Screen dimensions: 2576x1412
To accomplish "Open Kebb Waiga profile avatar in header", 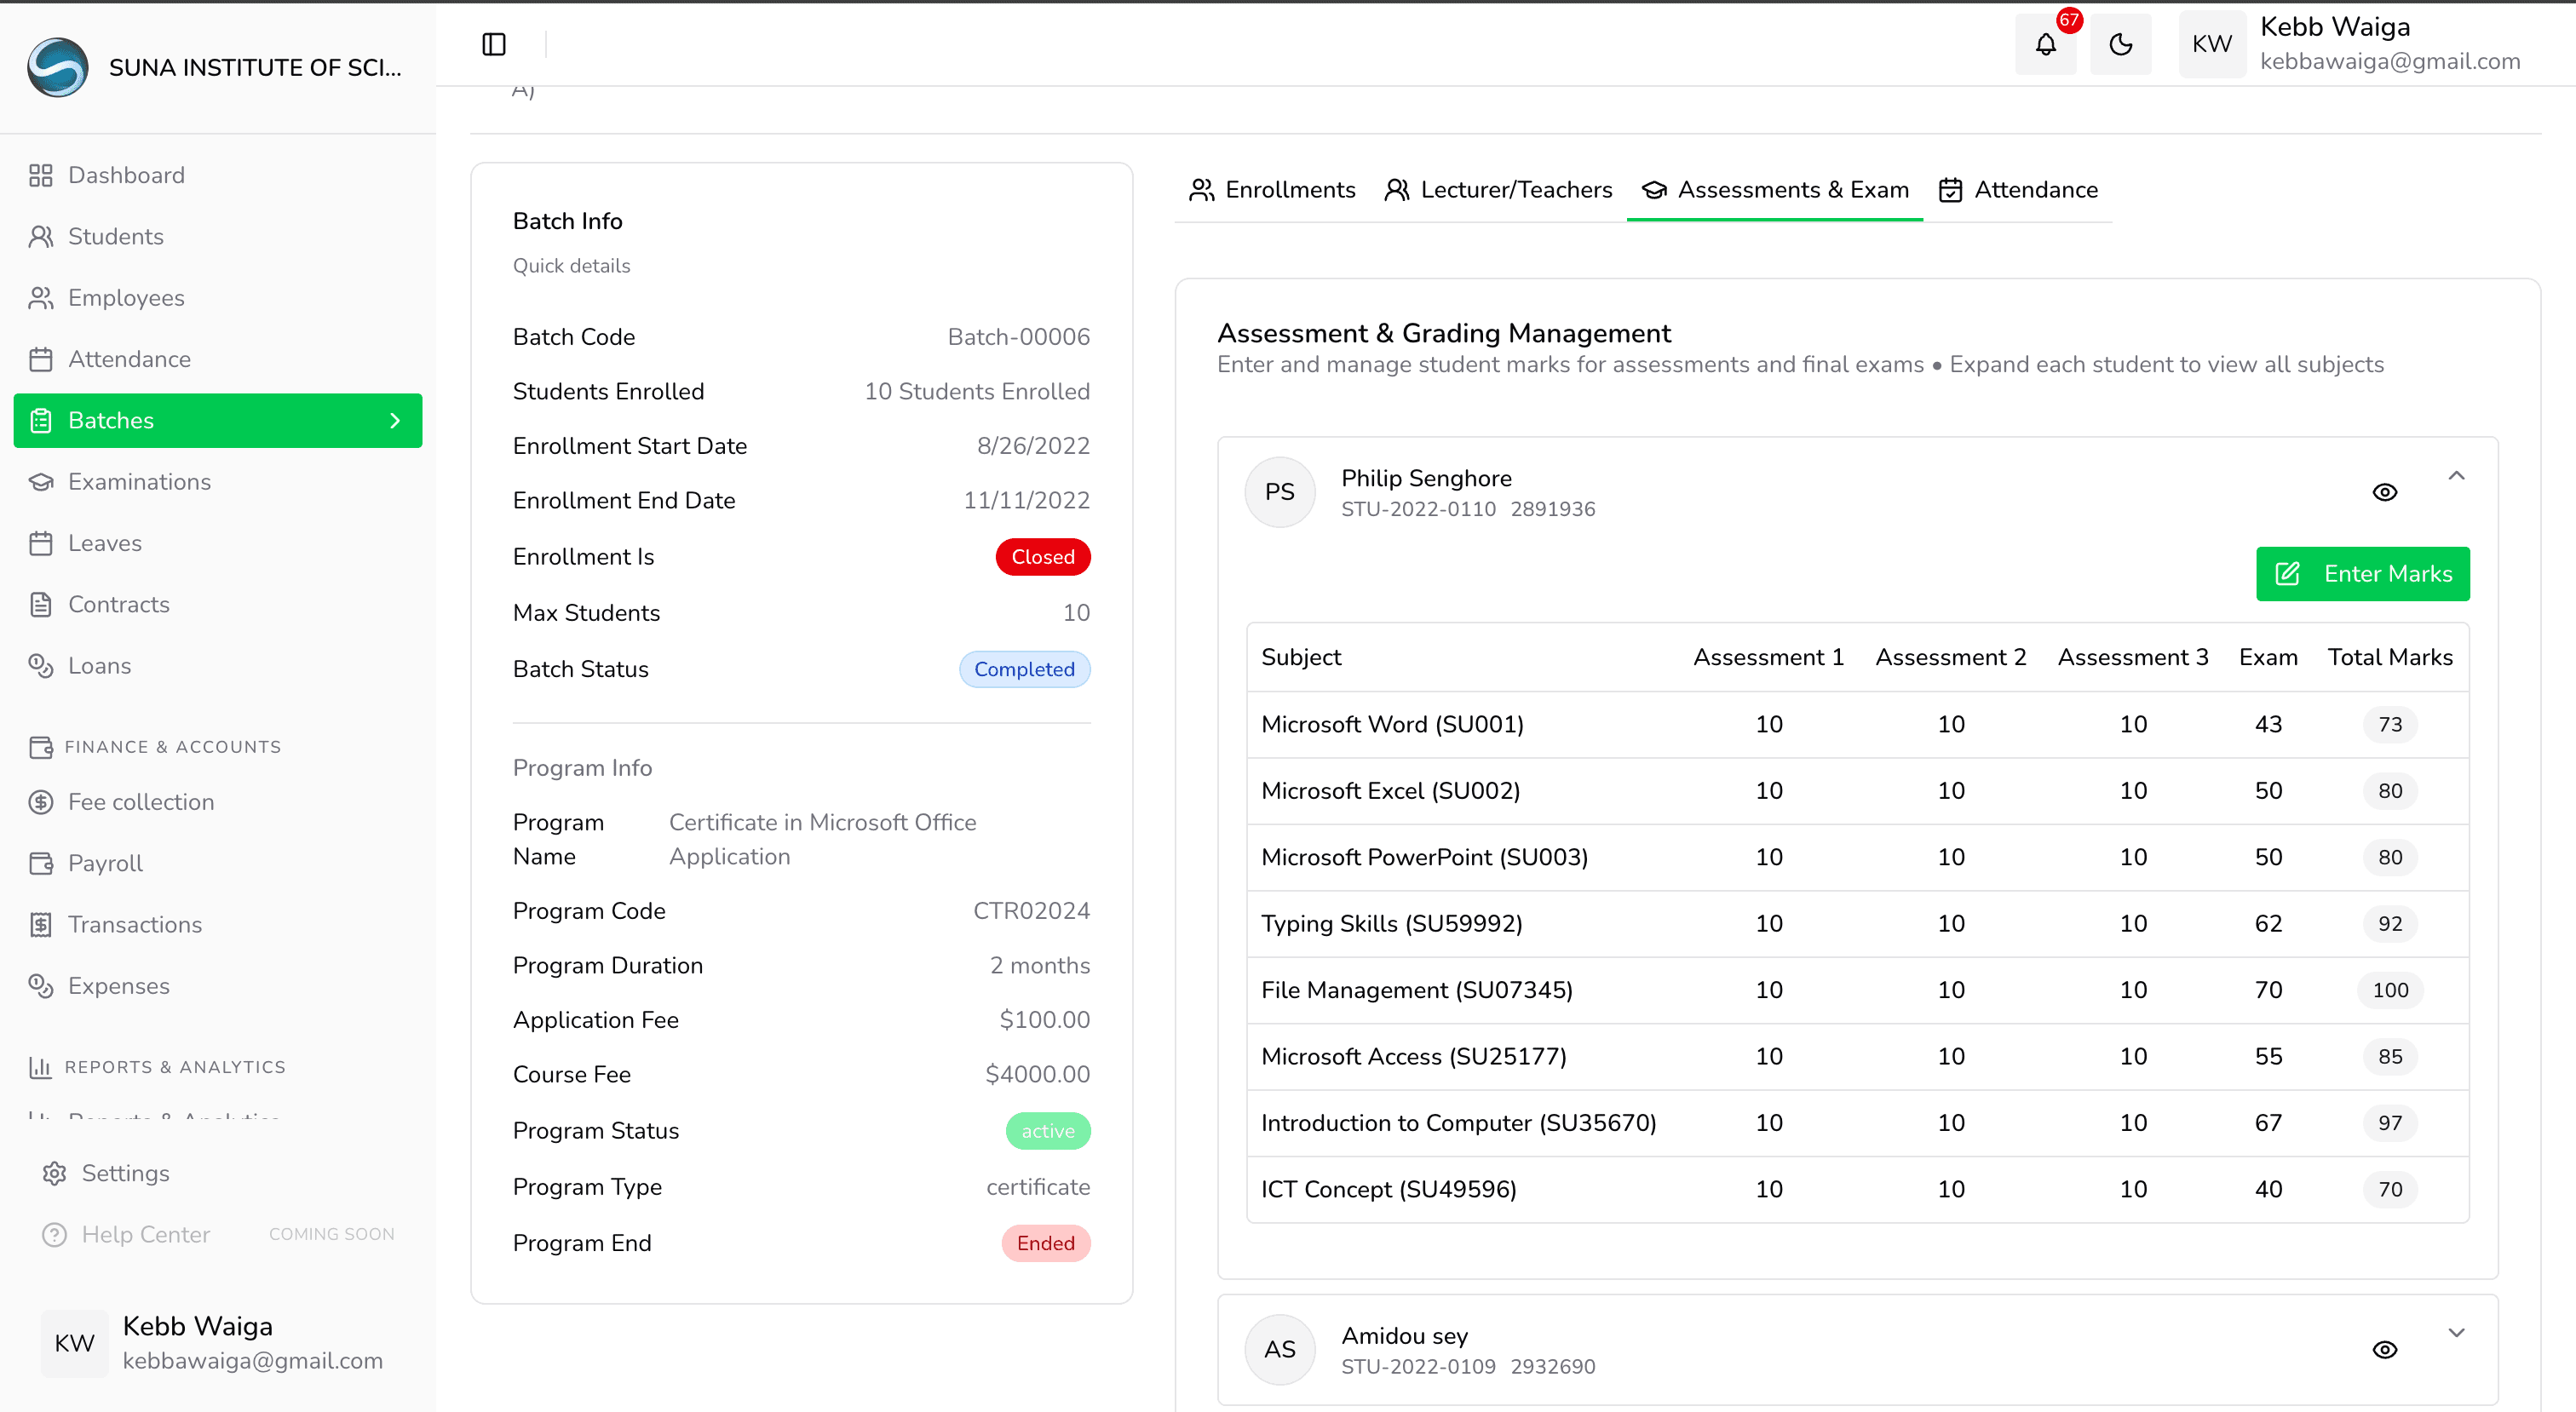I will point(2211,44).
